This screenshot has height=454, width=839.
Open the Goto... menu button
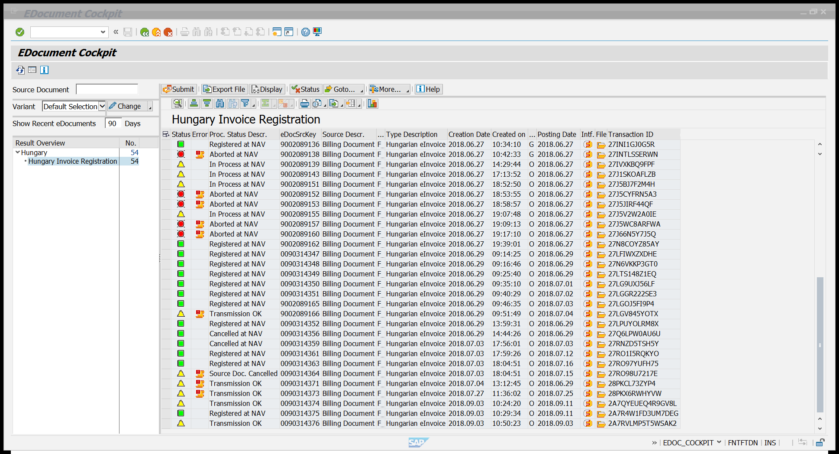coord(344,89)
